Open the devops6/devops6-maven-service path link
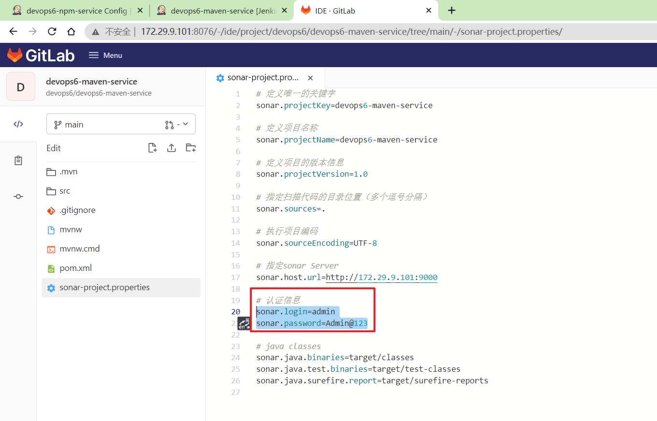657x421 pixels. (99, 93)
